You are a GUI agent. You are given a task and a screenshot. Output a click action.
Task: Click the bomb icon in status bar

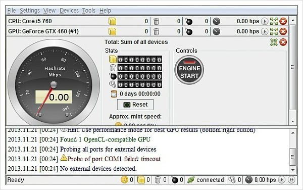(x=175, y=180)
